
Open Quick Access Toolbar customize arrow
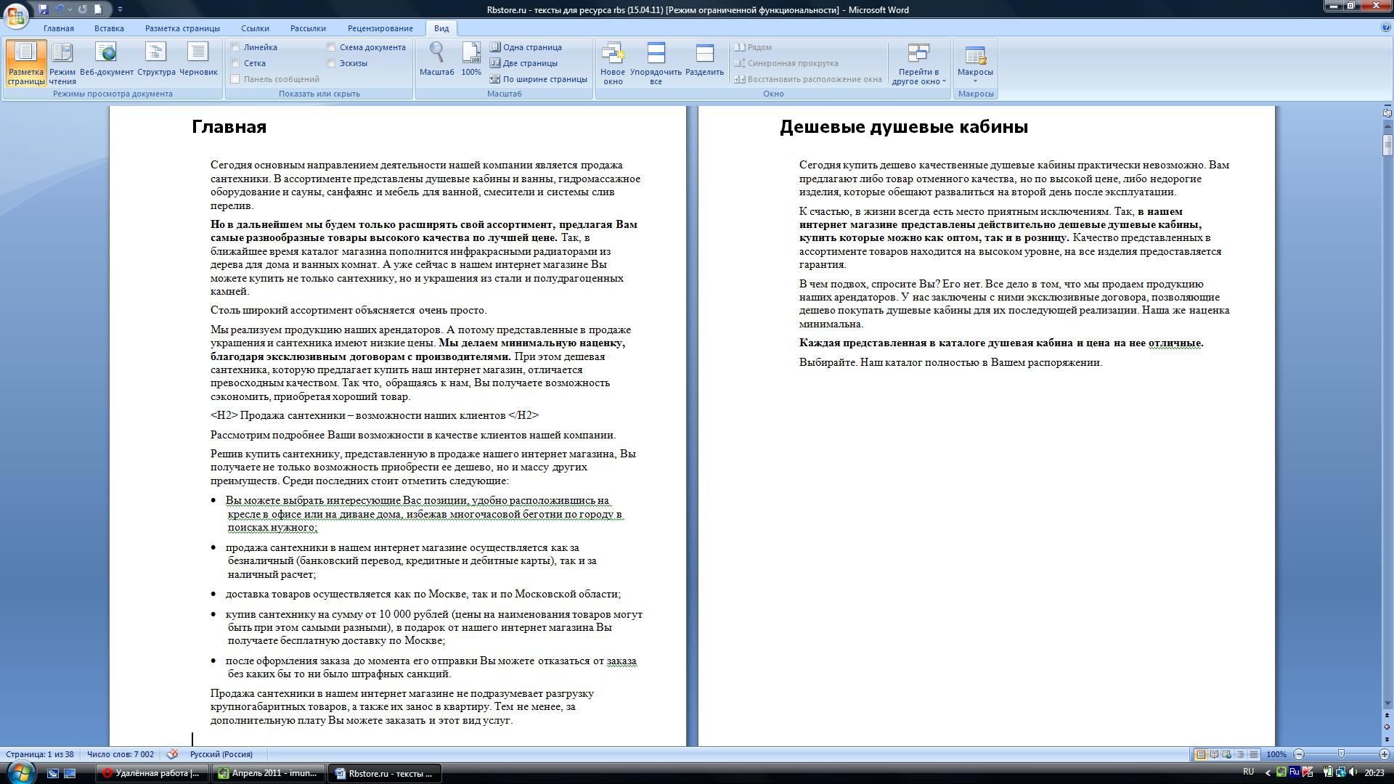pos(120,9)
